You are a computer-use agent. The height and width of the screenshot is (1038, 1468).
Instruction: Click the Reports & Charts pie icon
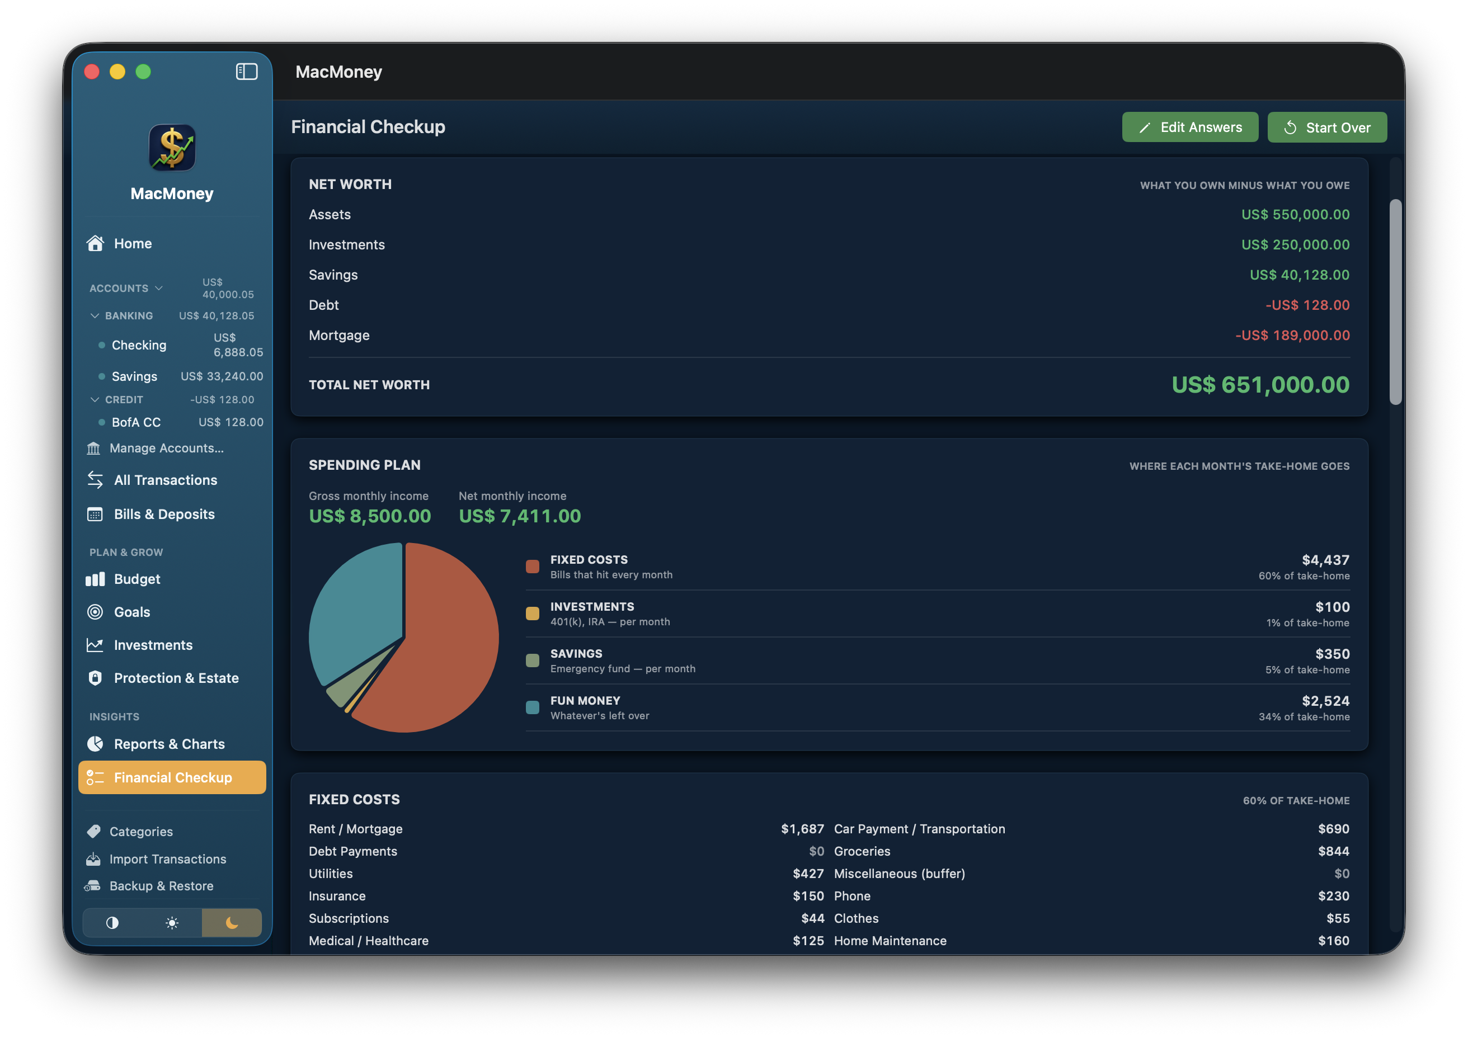tap(95, 744)
